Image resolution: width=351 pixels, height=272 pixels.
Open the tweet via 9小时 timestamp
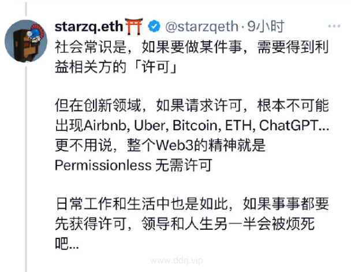pyautogui.click(x=266, y=26)
